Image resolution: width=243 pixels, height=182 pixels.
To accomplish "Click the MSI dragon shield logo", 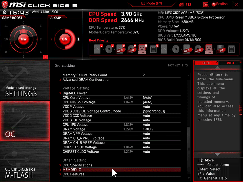I will point(5,5).
